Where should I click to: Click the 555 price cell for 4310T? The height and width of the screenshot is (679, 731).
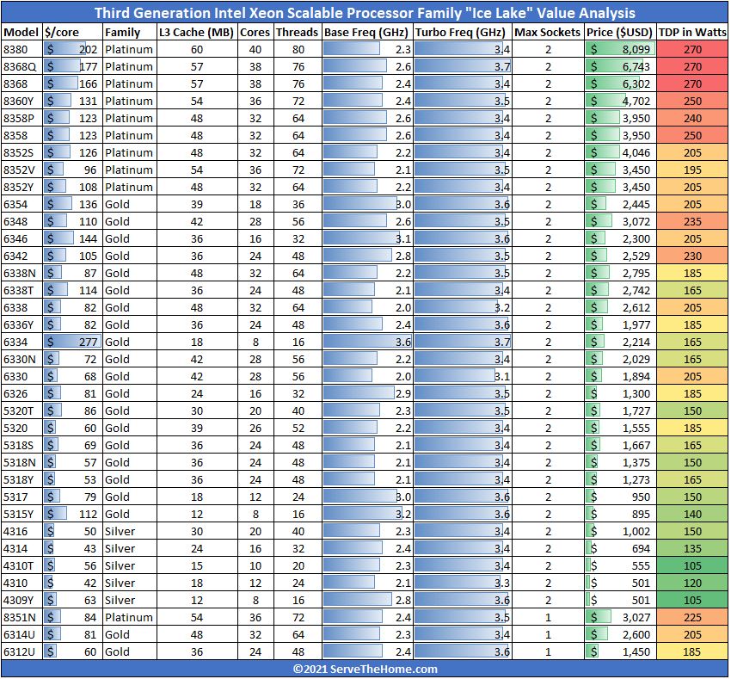click(x=620, y=566)
